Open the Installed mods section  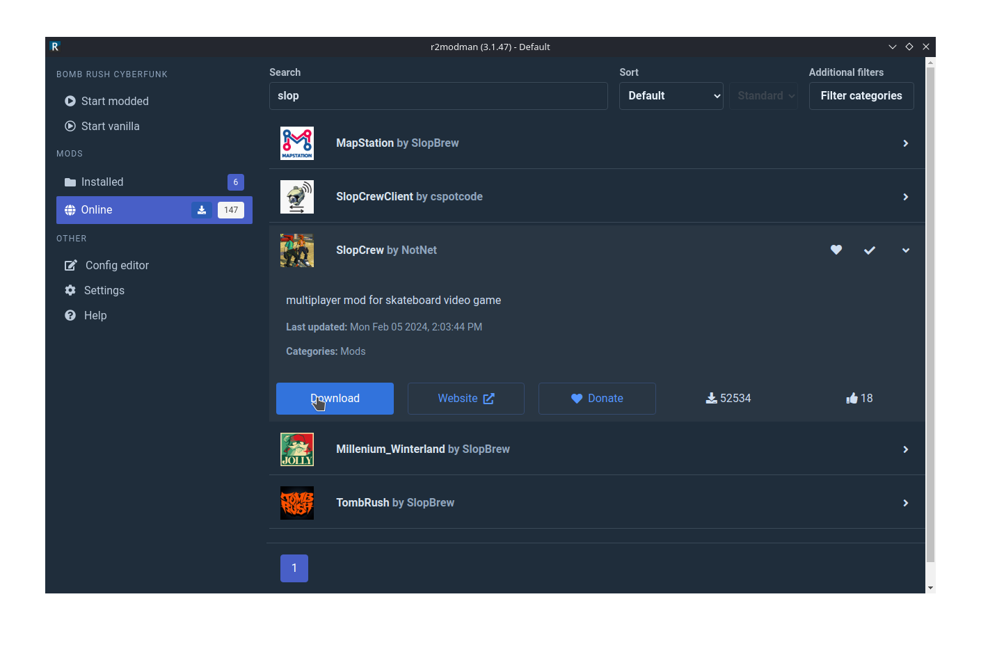154,182
